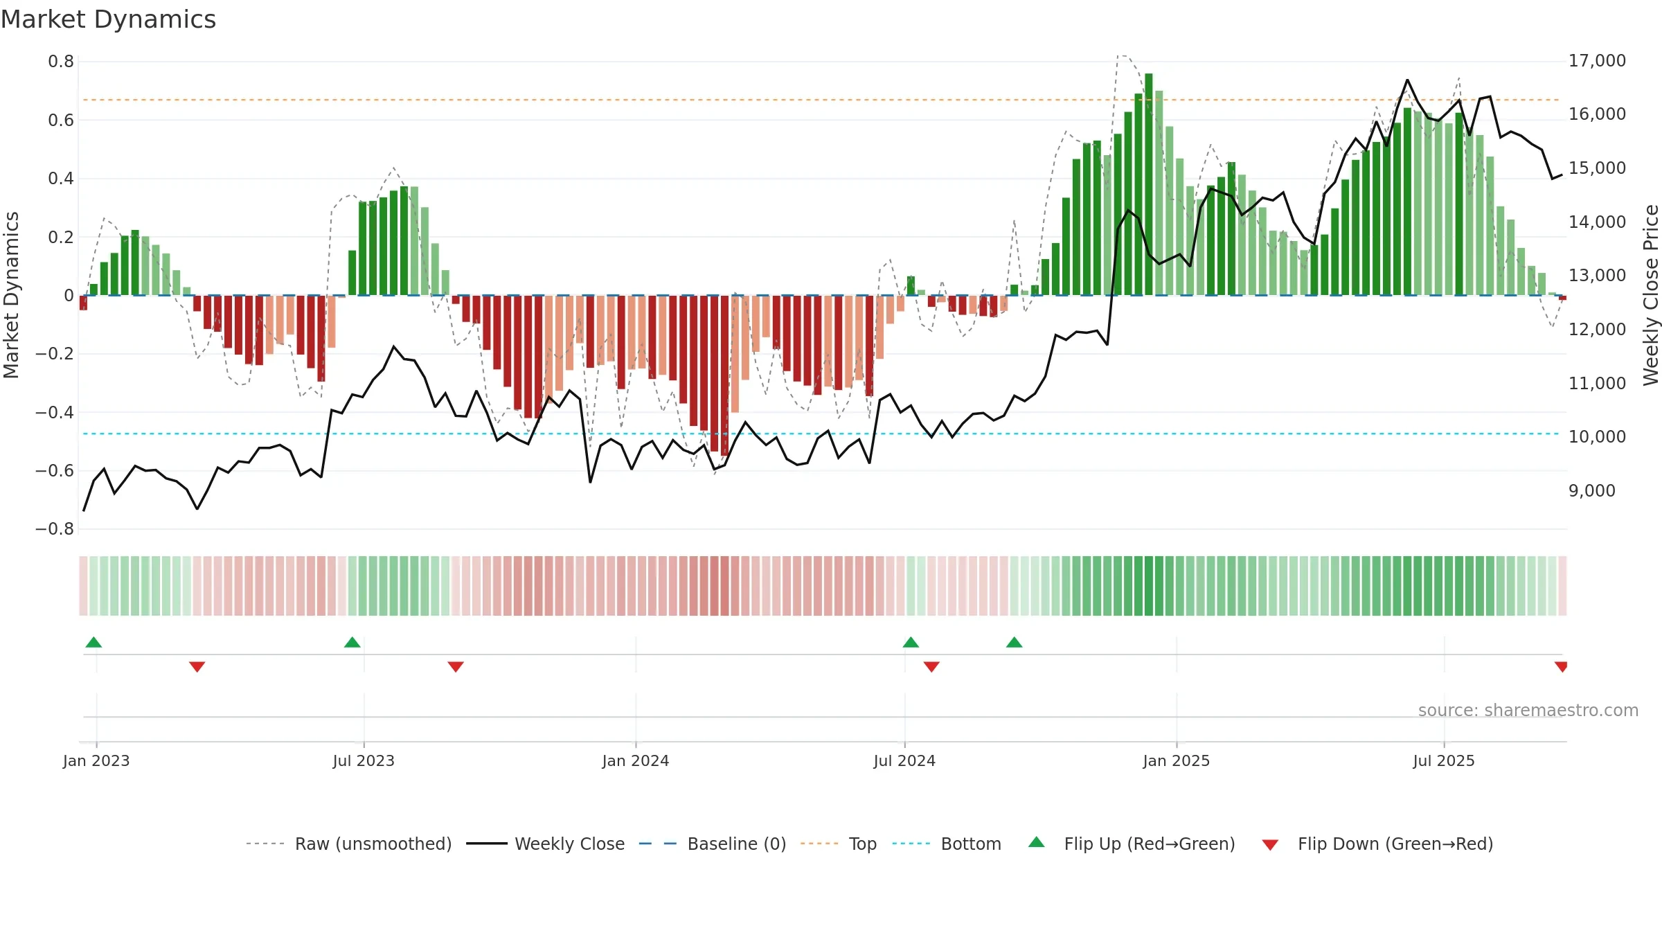The width and height of the screenshot is (1662, 935).
Task: Click the 0.8 left axis tick label
Action: [61, 62]
